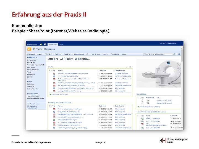Click the green add document icon under News
199x149 pixels.
coord(50,94)
